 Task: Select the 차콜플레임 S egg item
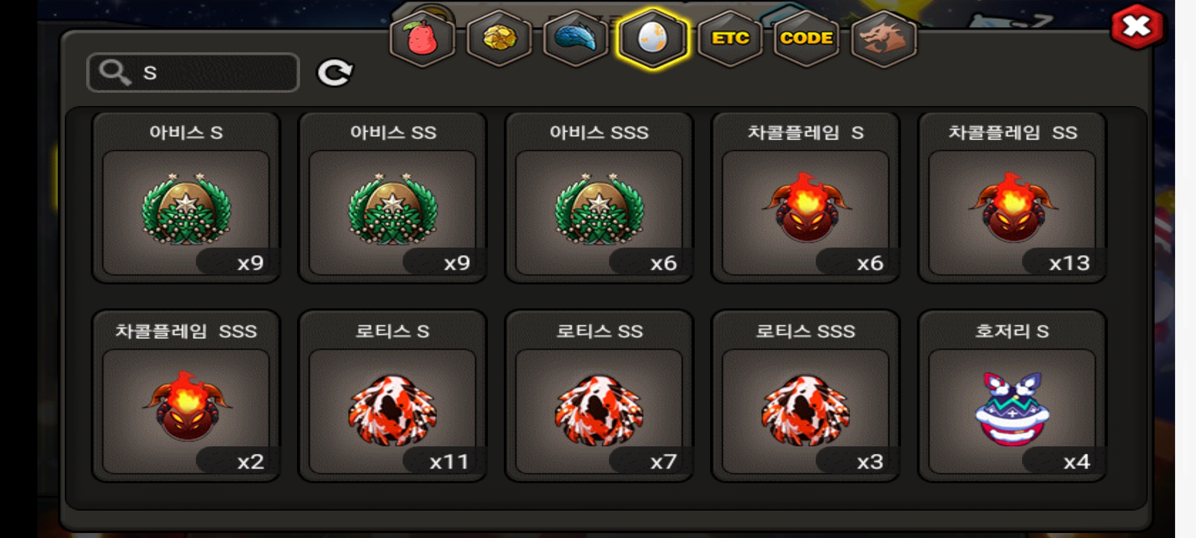(805, 198)
